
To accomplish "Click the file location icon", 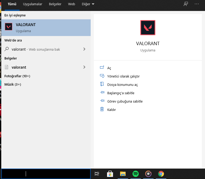I will pyautogui.click(x=102, y=84).
